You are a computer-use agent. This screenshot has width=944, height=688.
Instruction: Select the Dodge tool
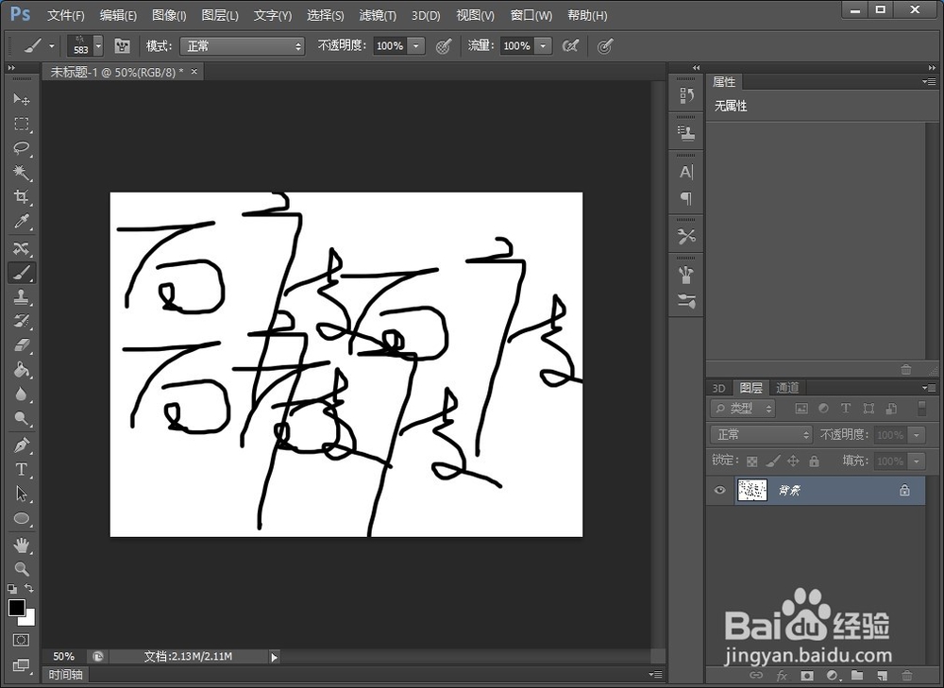coord(22,418)
